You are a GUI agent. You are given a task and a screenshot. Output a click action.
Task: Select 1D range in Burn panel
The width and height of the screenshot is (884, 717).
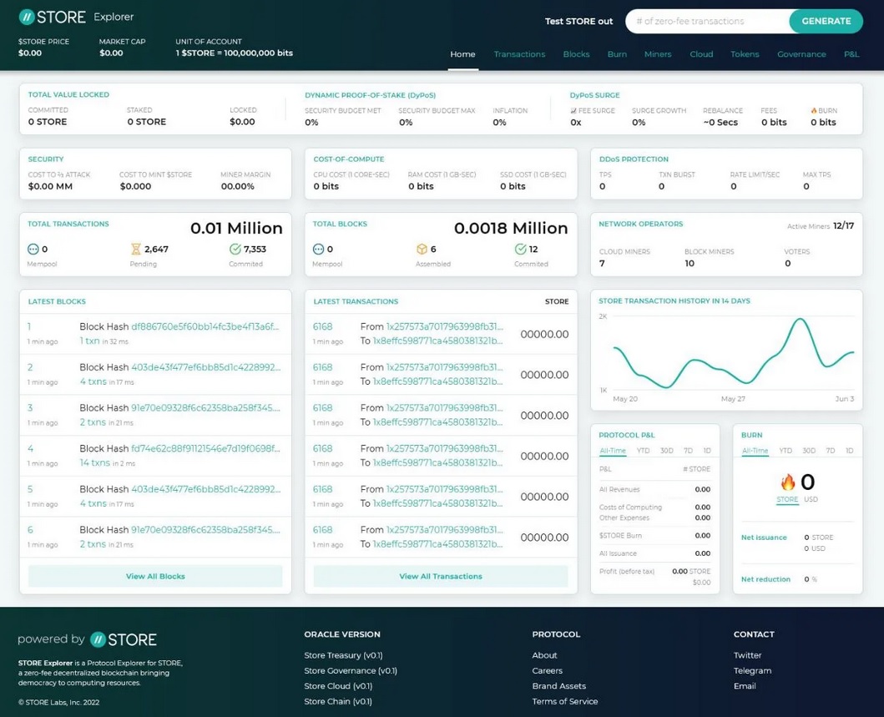click(x=850, y=451)
